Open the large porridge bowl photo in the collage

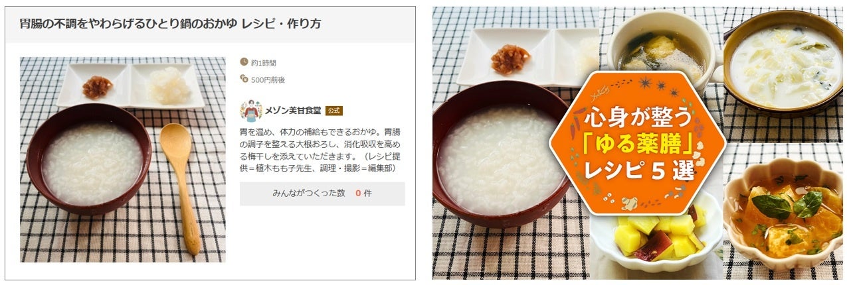click(x=502, y=156)
